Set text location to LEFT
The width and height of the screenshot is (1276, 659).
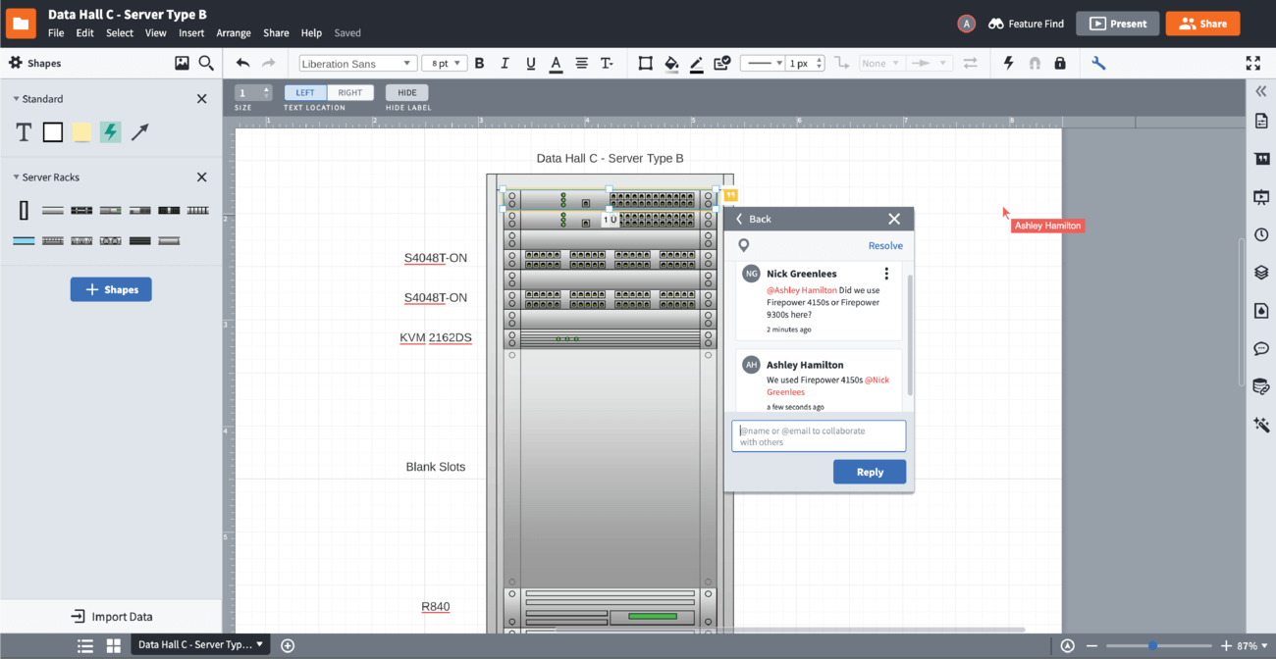coord(305,93)
